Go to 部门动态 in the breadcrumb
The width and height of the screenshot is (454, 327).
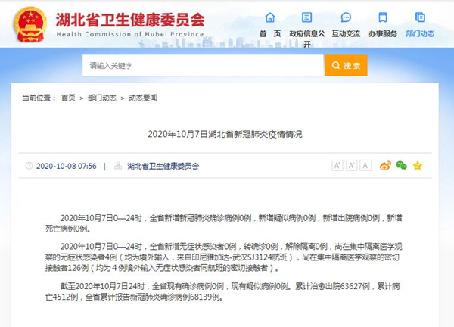click(x=102, y=98)
